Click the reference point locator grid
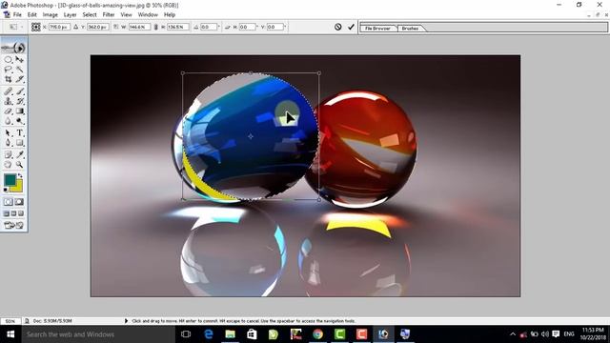The width and height of the screenshot is (610, 343). coord(36,27)
